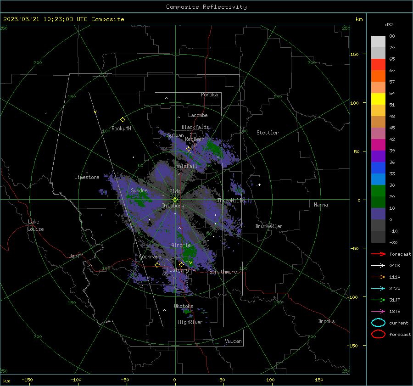Click the Innisfail town label

(185, 166)
